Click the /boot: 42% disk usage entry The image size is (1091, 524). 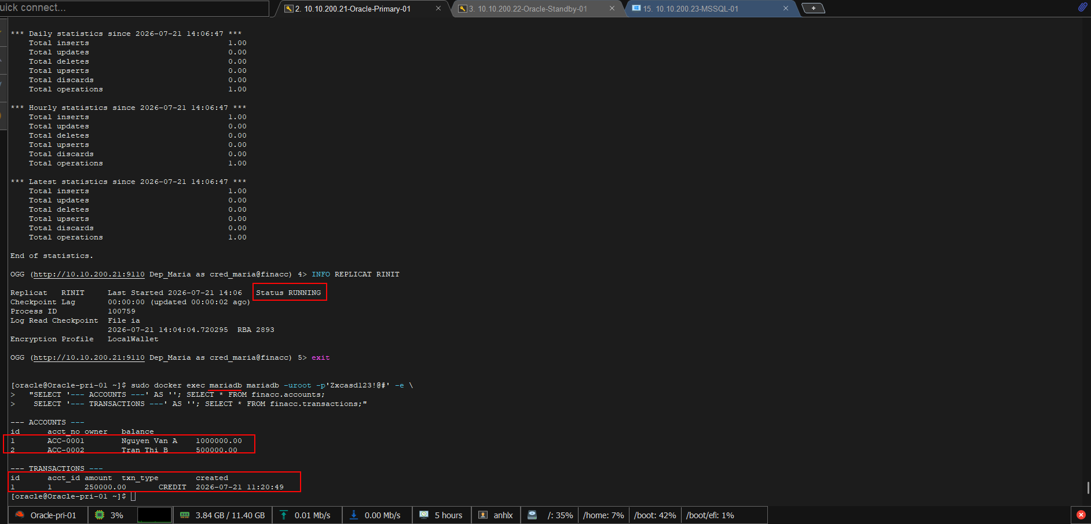(655, 515)
